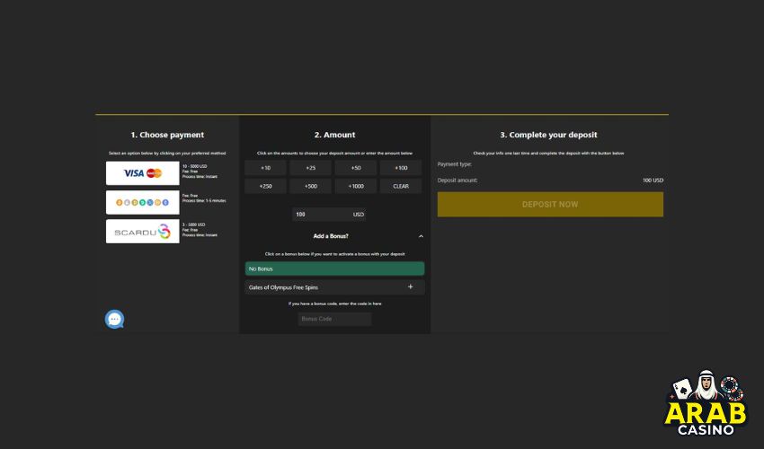This screenshot has width=764, height=449.
Task: Choose Gates of Olympus Free Spins bonus
Action: 334,287
